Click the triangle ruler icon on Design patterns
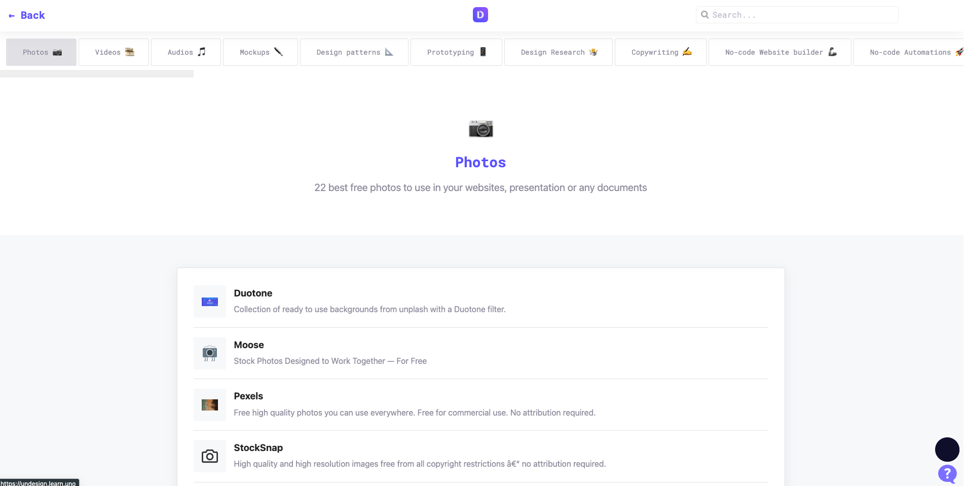964x486 pixels. coord(389,52)
